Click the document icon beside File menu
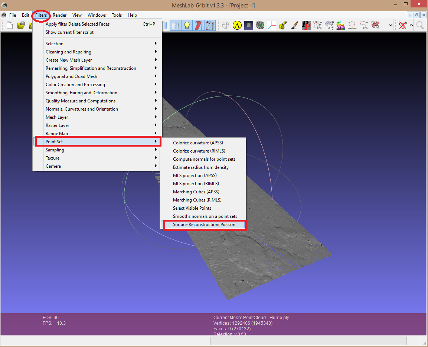 [x=4, y=15]
